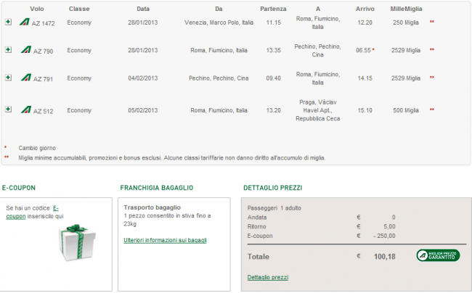
Task: Click the Partenza column header
Action: (x=273, y=9)
